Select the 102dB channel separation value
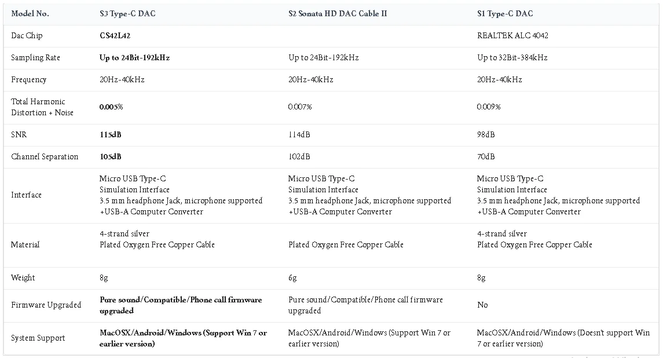Screen dimensions: 663x358 click(299, 156)
